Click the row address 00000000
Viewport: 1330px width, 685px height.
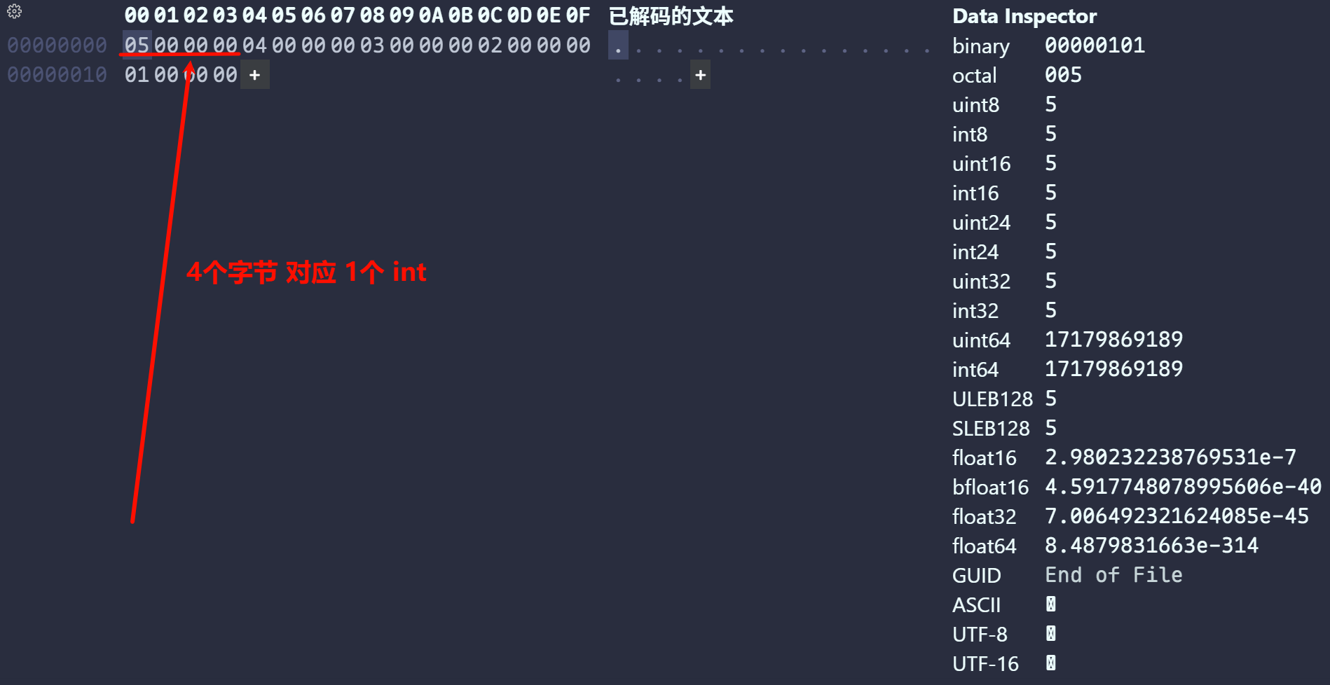[x=57, y=46]
